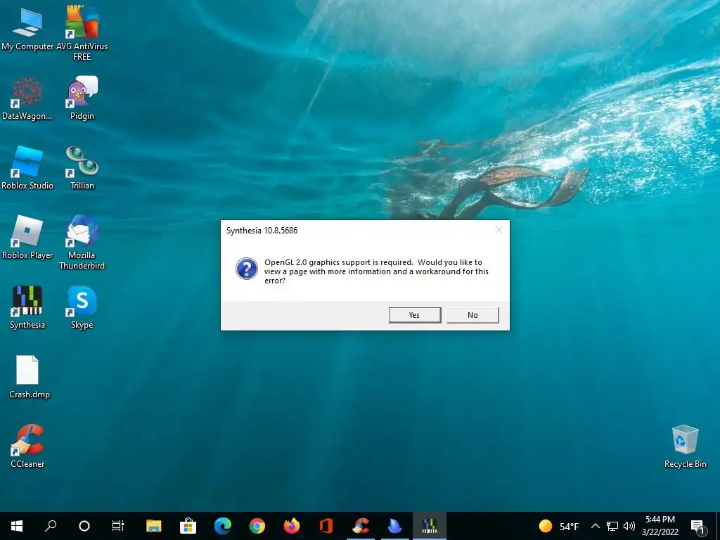Open the clock showing 5:44 PM
The image size is (720, 540).
[x=660, y=526]
